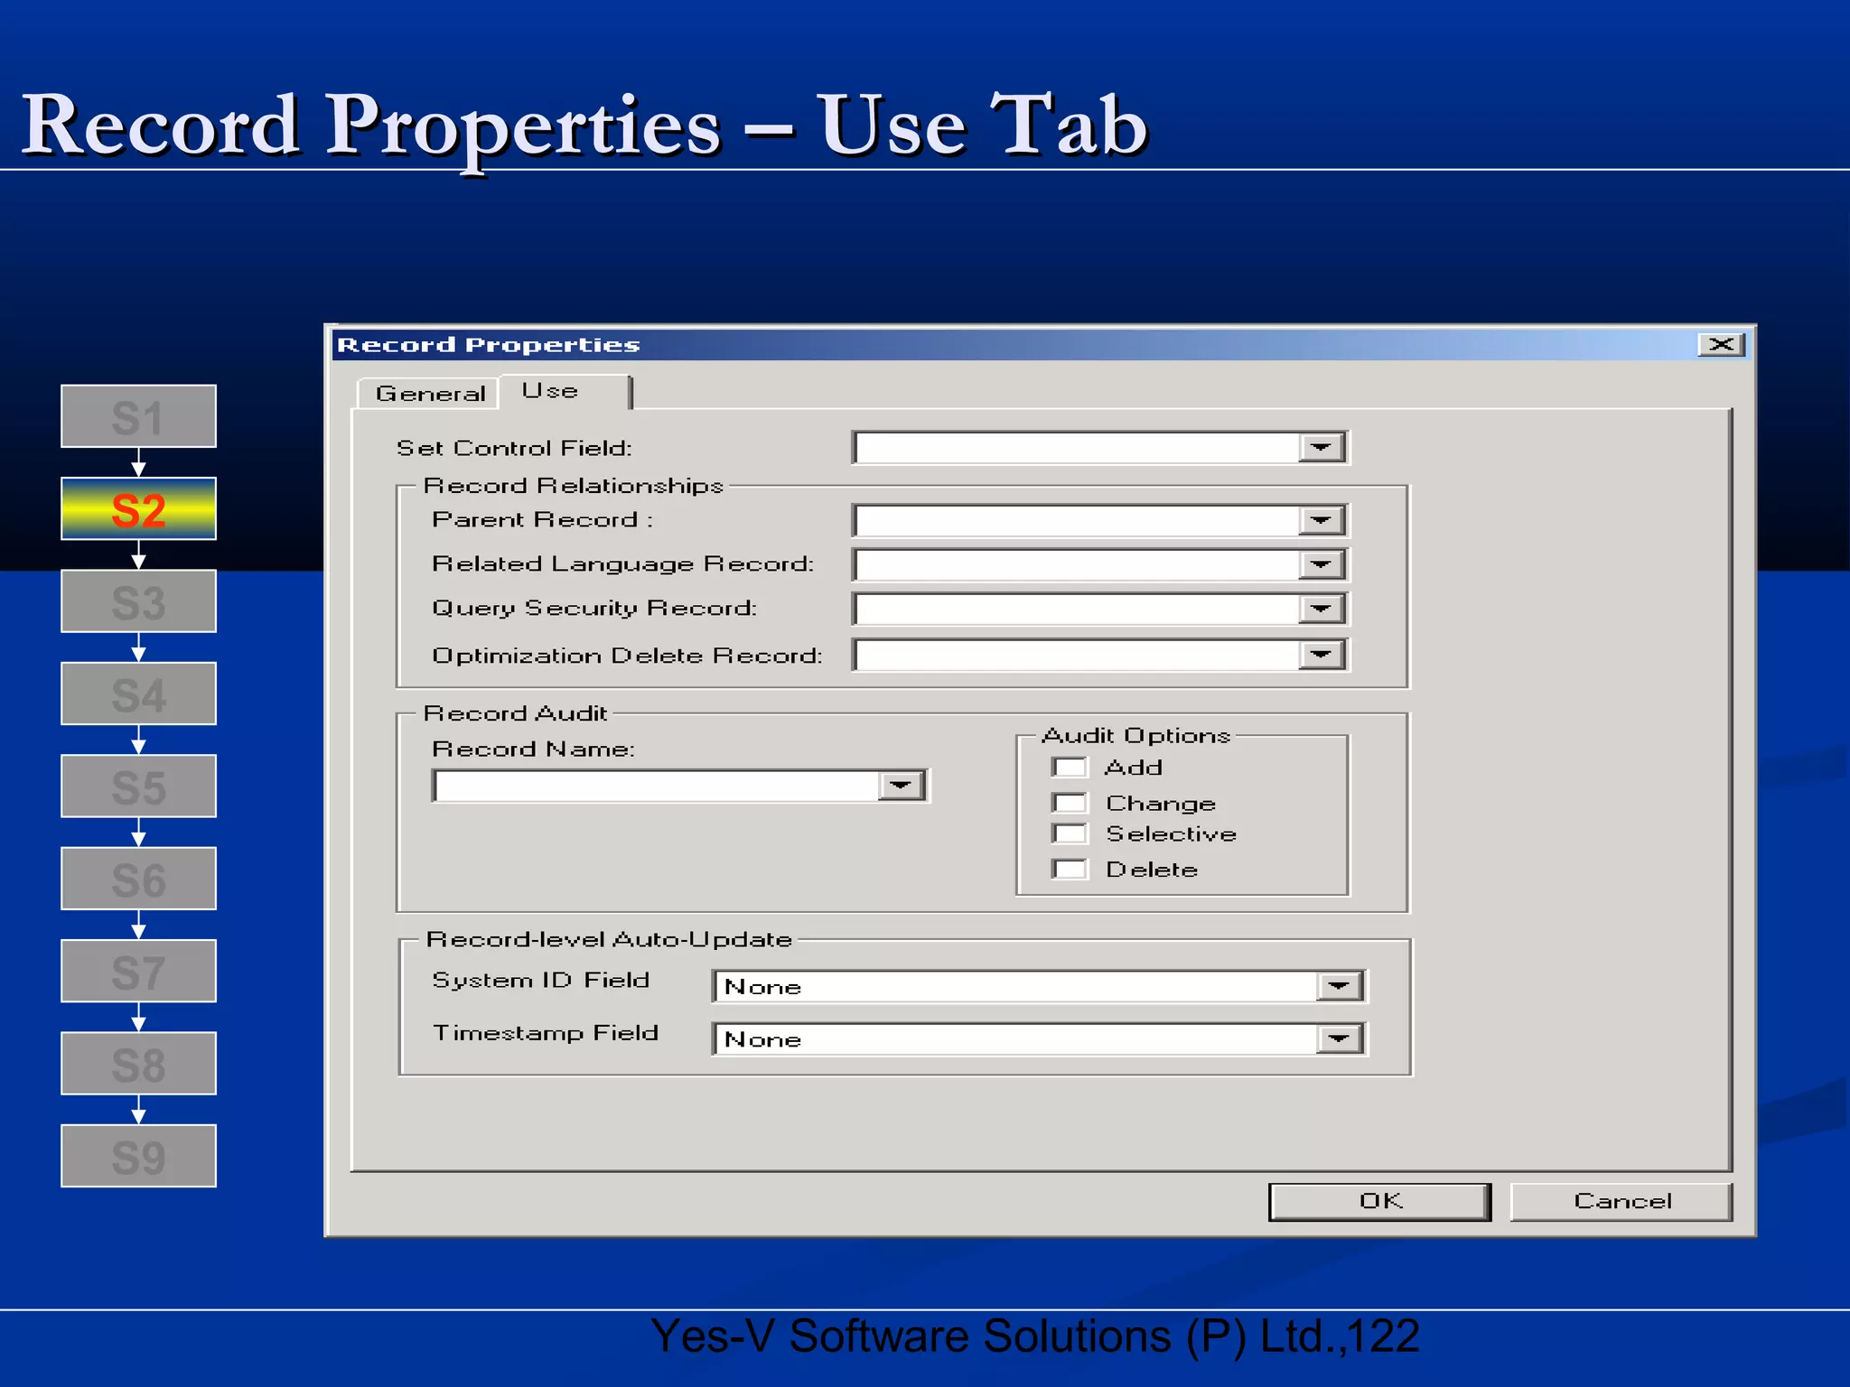The height and width of the screenshot is (1387, 1850).
Task: Navigate to step S6 box
Action: pos(138,879)
